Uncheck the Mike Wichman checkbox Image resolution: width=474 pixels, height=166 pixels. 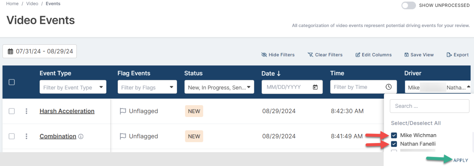[x=394, y=135]
